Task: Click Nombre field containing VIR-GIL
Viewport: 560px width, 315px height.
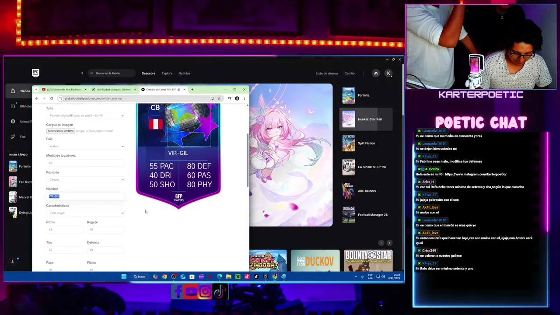Action: coord(85,196)
